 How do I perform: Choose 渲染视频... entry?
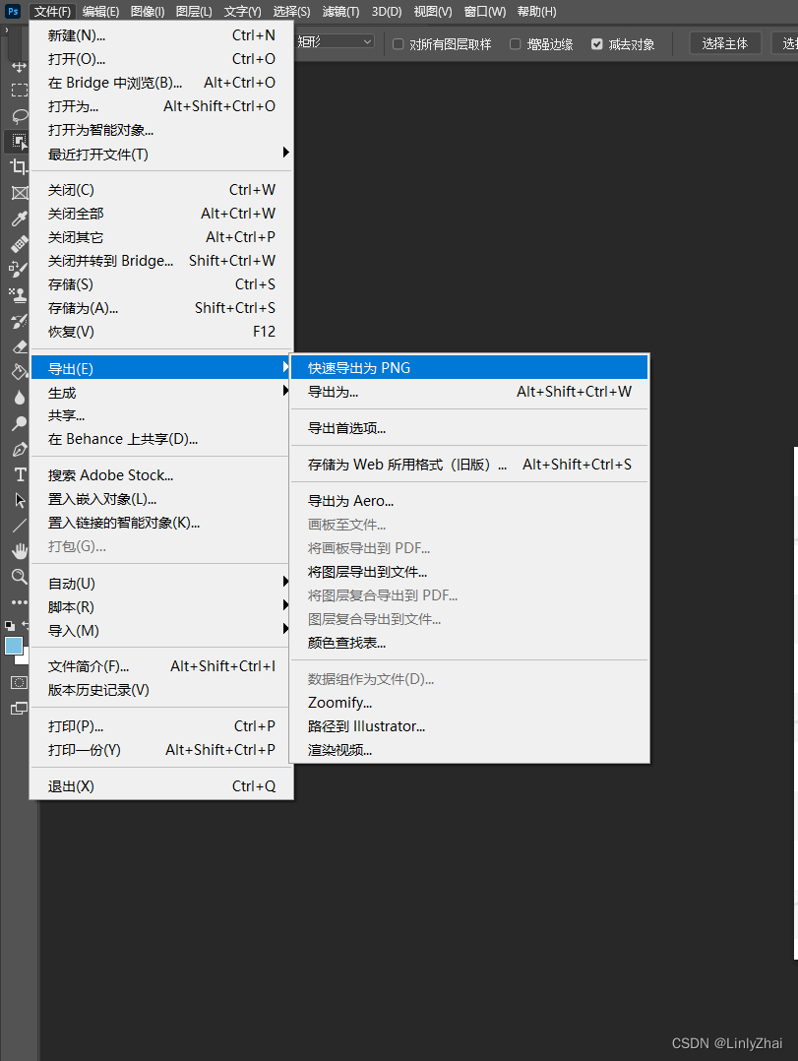[468, 750]
